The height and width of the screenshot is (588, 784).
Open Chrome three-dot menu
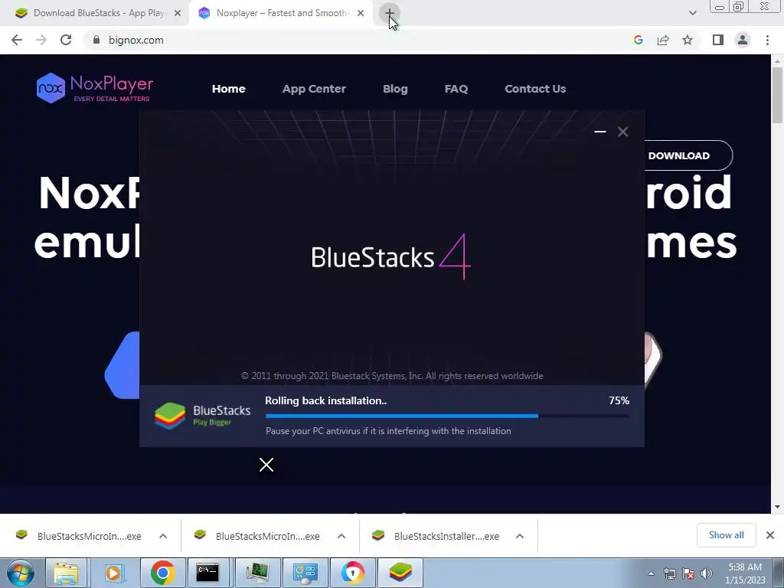[767, 40]
